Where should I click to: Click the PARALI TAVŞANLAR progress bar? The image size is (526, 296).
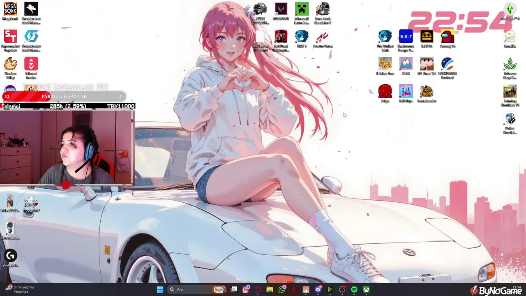pyautogui.click(x=64, y=96)
